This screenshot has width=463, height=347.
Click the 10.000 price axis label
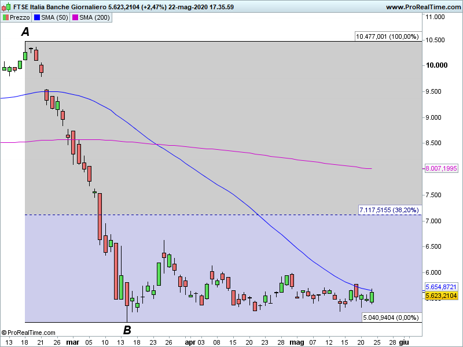436,65
